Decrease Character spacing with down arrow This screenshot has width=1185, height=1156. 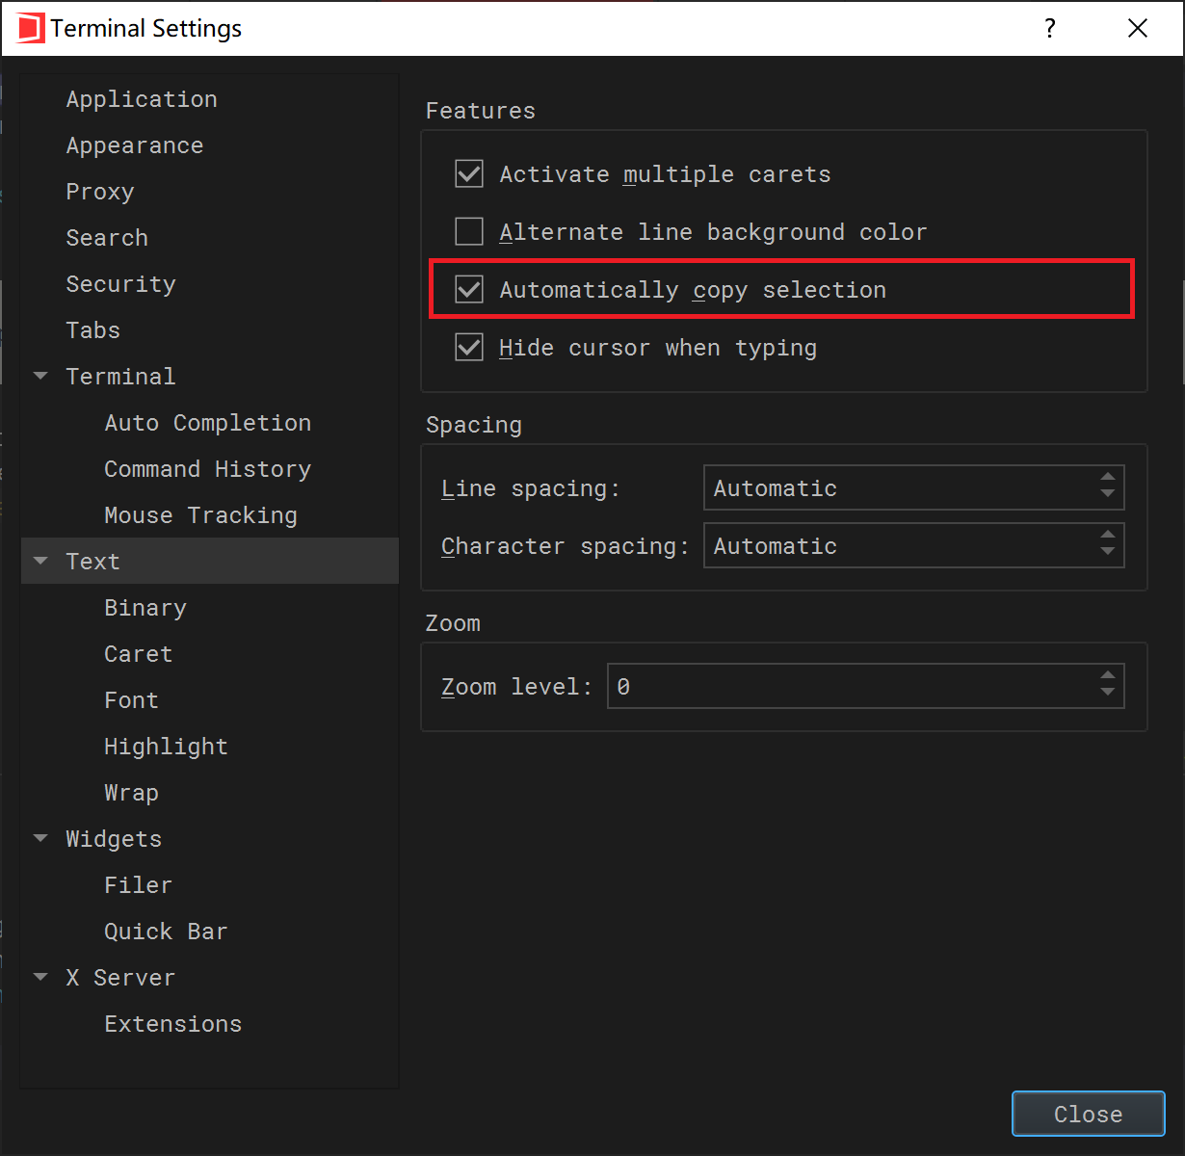point(1108,553)
